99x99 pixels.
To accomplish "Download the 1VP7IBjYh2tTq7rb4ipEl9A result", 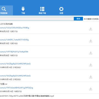I will click(90, 53).
